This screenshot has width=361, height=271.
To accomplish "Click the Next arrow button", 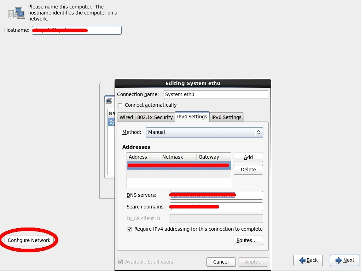I will 344,260.
